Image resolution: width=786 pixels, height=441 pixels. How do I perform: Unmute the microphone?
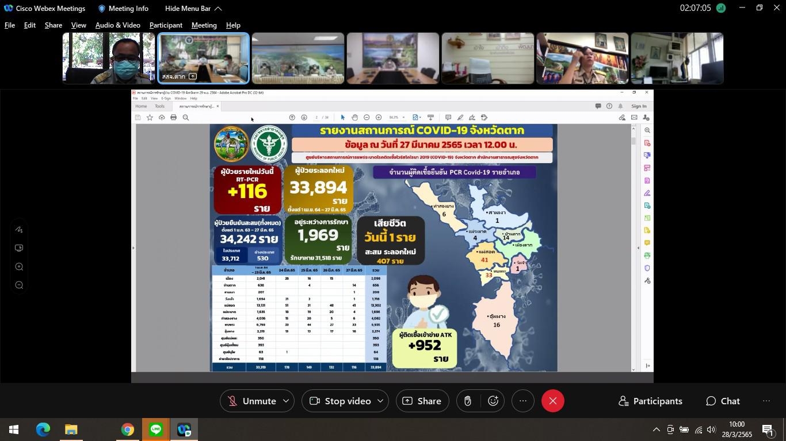pyautogui.click(x=253, y=401)
